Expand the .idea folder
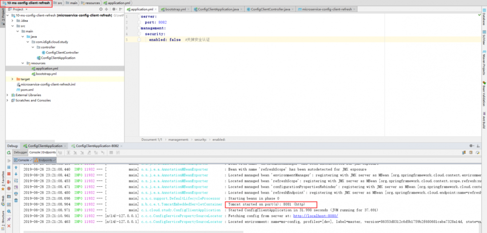 tap(13, 21)
